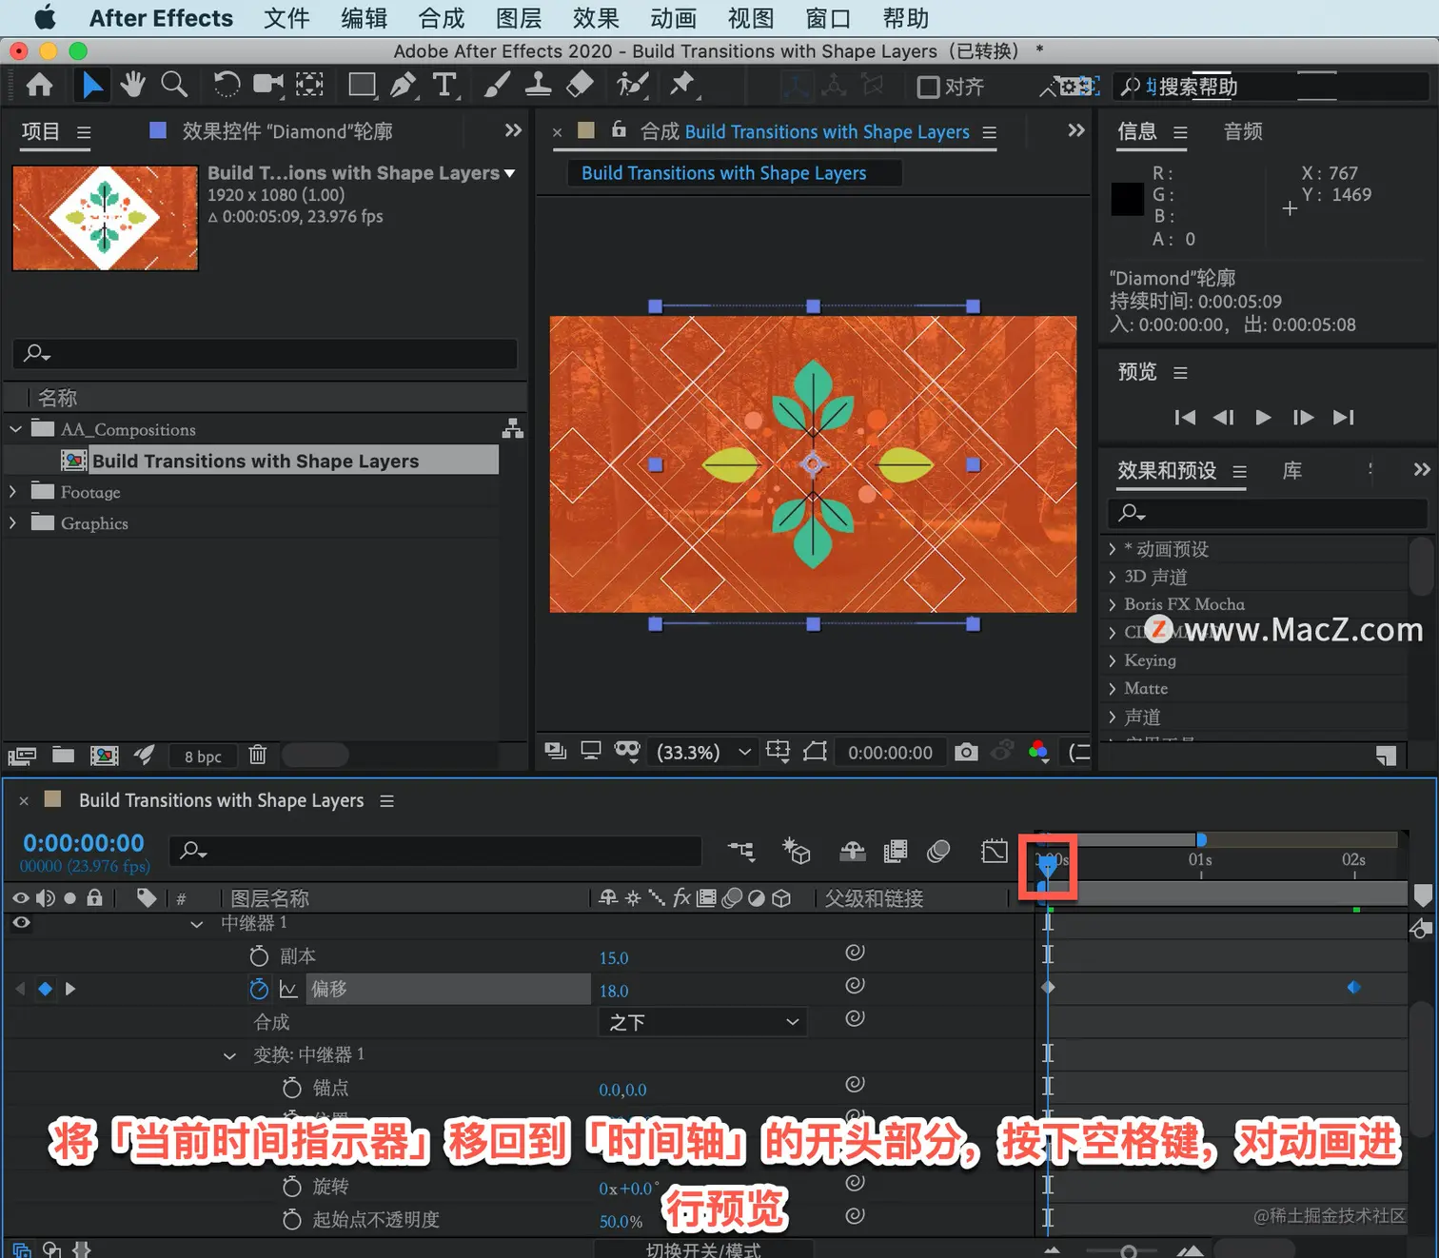This screenshot has height=1258, width=1439.
Task: Enable Draft 3D in timeline
Action: click(796, 851)
